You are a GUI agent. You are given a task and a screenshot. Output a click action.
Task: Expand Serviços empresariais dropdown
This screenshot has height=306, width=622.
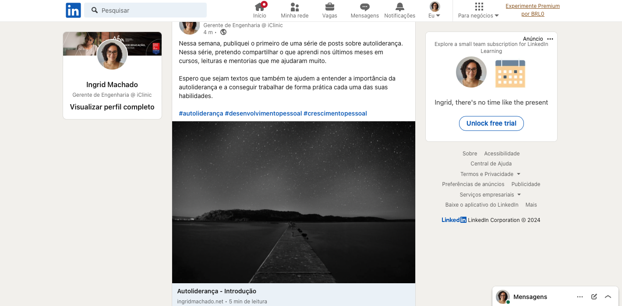point(490,194)
